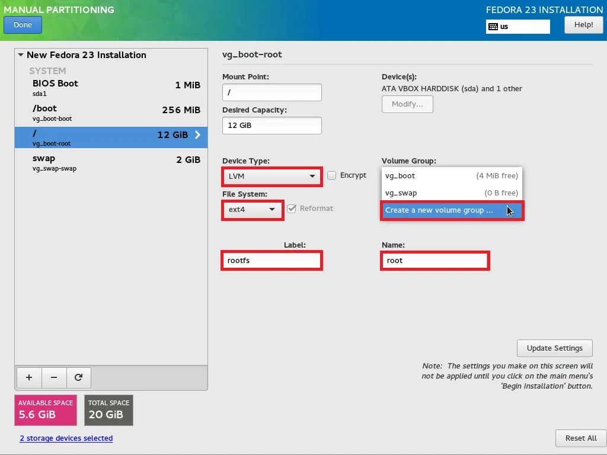607x455 pixels.
Task: Click the TOTAL SPACE 20 GiB box
Action: pyautogui.click(x=109, y=410)
